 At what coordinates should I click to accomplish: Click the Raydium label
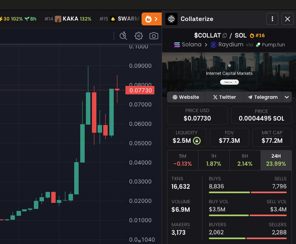point(231,45)
